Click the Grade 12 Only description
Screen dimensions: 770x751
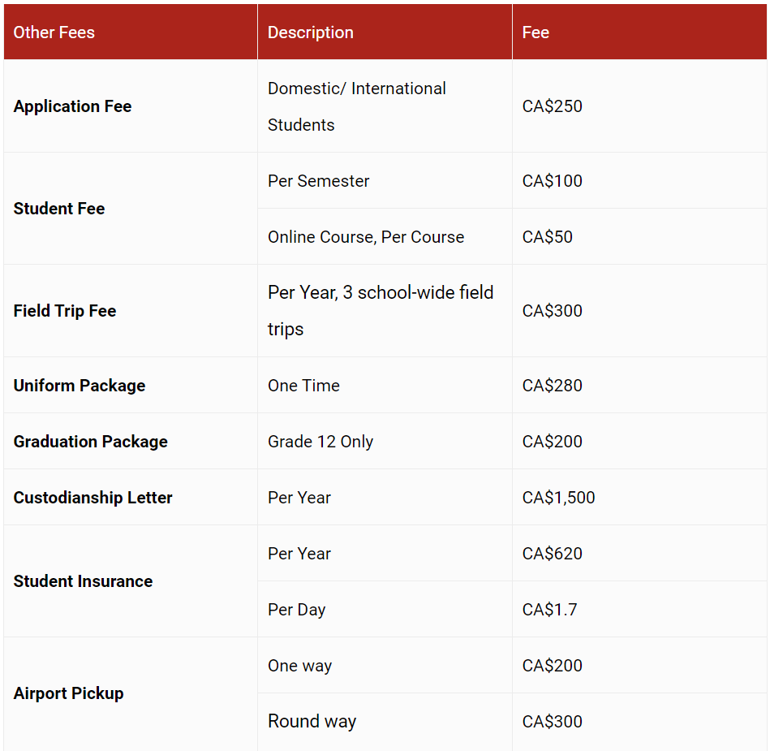(320, 442)
